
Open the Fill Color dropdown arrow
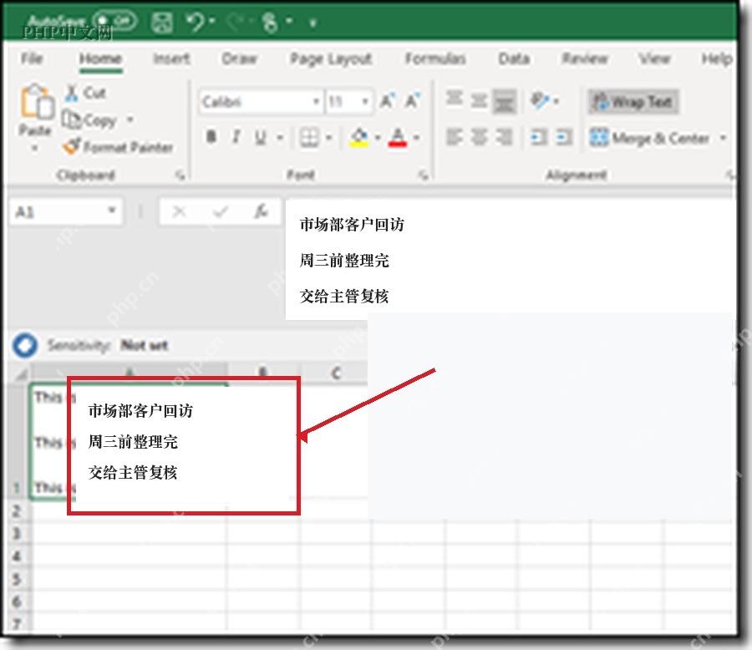(378, 138)
